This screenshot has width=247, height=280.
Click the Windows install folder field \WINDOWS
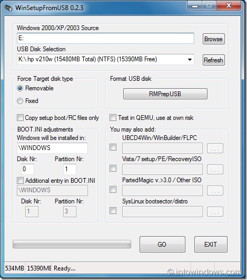pos(52,148)
